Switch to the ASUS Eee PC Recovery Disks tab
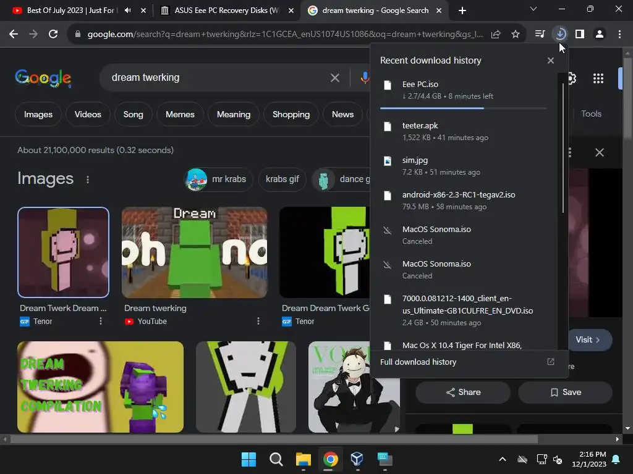Viewport: 633px width, 474px height. [x=226, y=10]
